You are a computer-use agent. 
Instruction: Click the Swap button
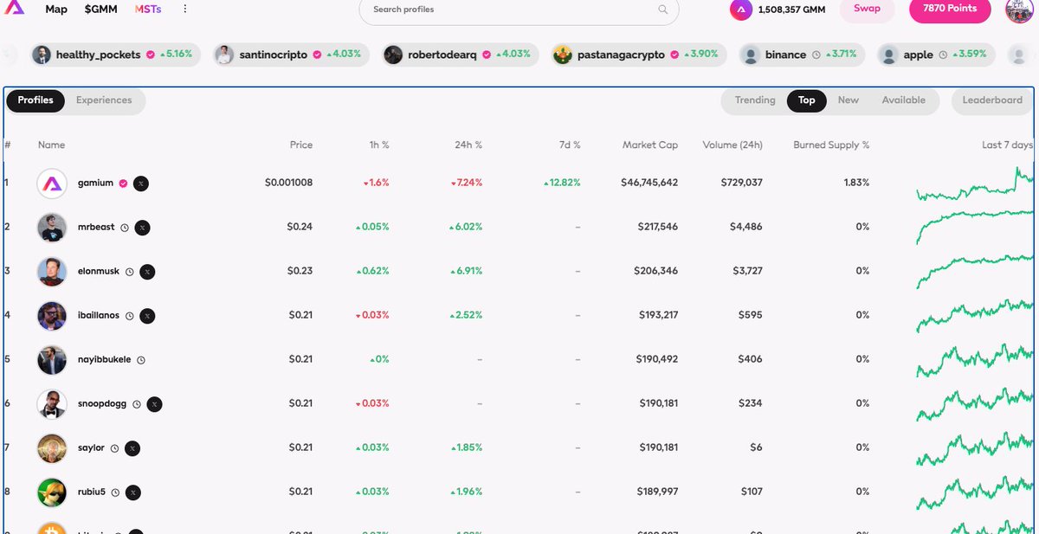868,9
